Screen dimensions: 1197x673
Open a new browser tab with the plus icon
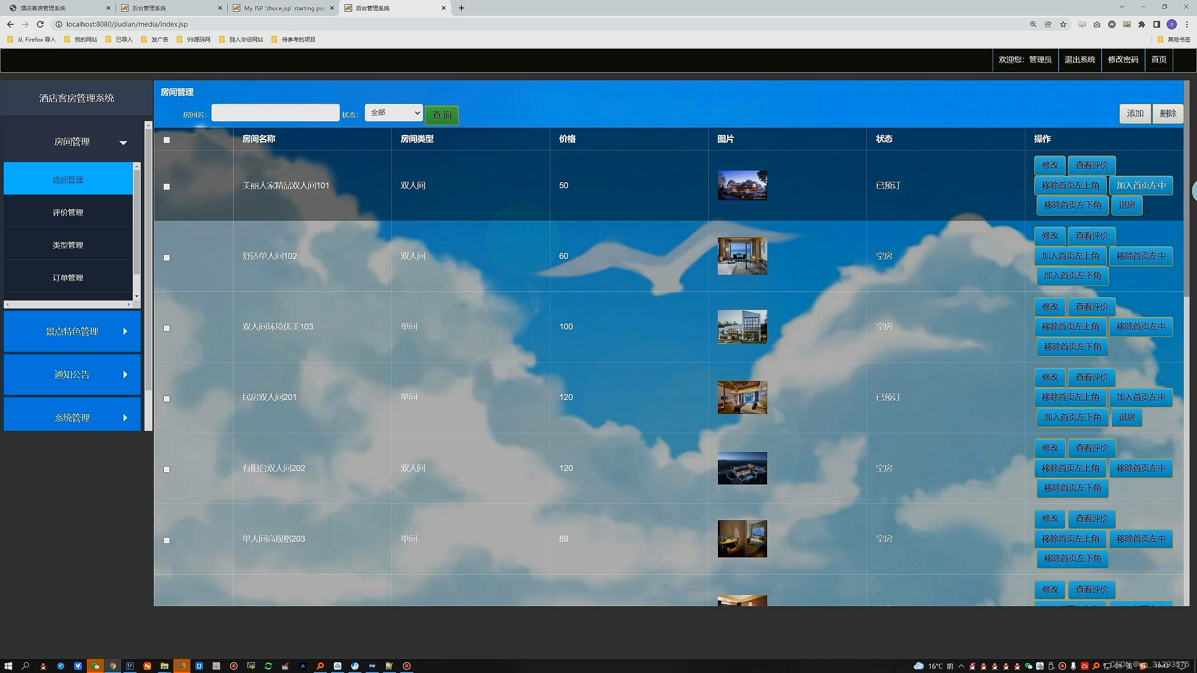(x=461, y=8)
